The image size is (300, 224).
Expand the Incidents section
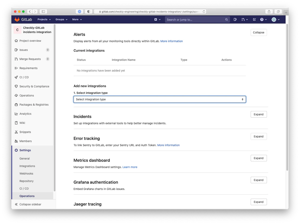pos(258,114)
